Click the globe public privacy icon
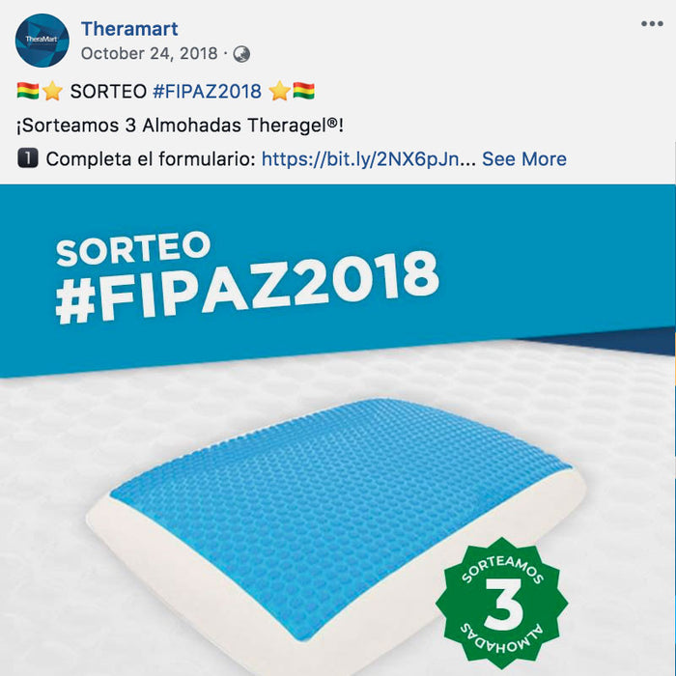This screenshot has width=676, height=676. (x=241, y=54)
